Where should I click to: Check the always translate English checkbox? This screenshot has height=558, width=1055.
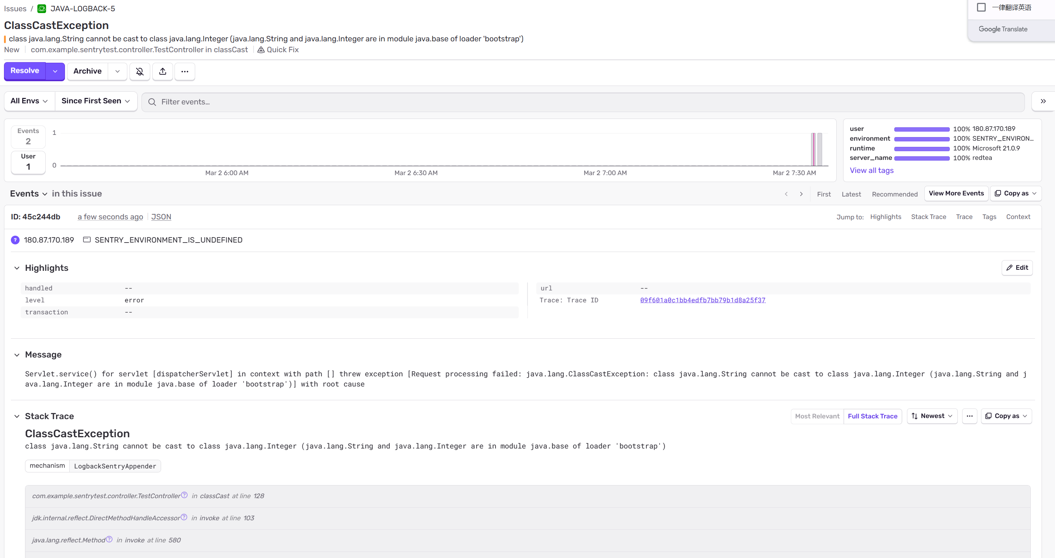click(981, 7)
